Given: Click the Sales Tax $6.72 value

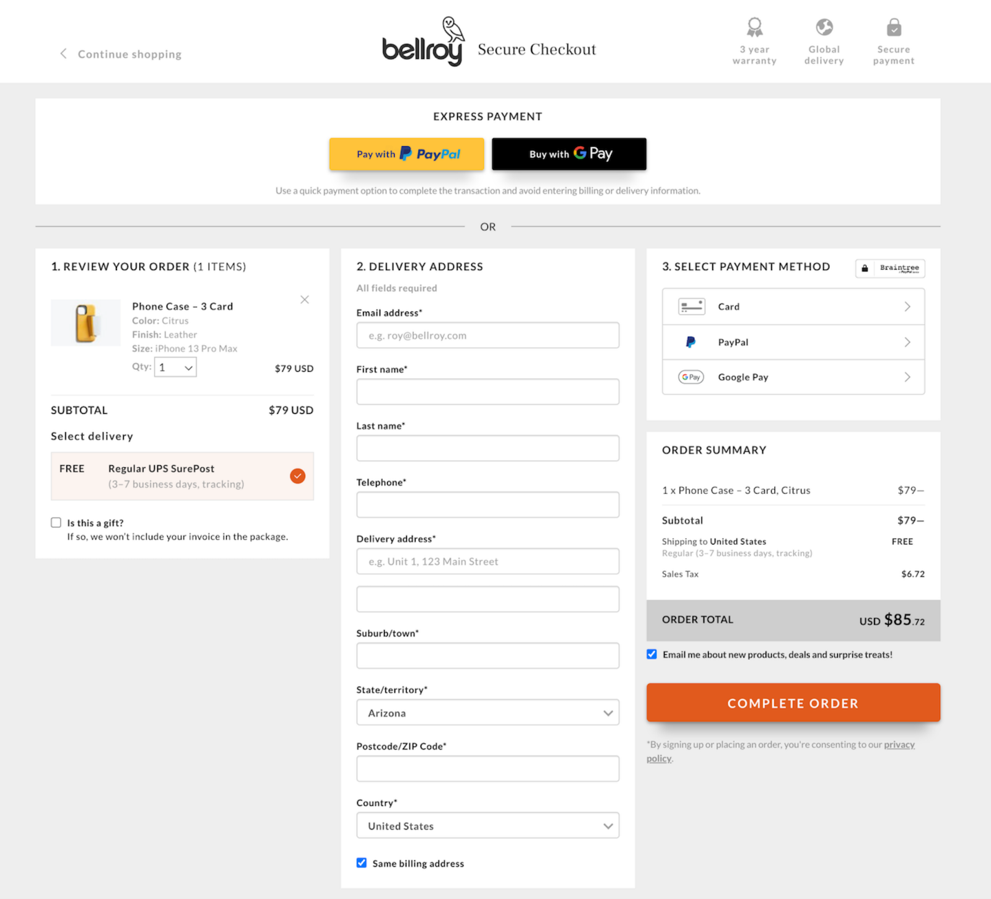Looking at the screenshot, I should tap(913, 574).
